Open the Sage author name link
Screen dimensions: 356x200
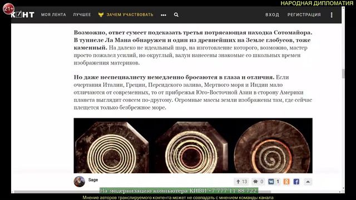tap(93, 180)
